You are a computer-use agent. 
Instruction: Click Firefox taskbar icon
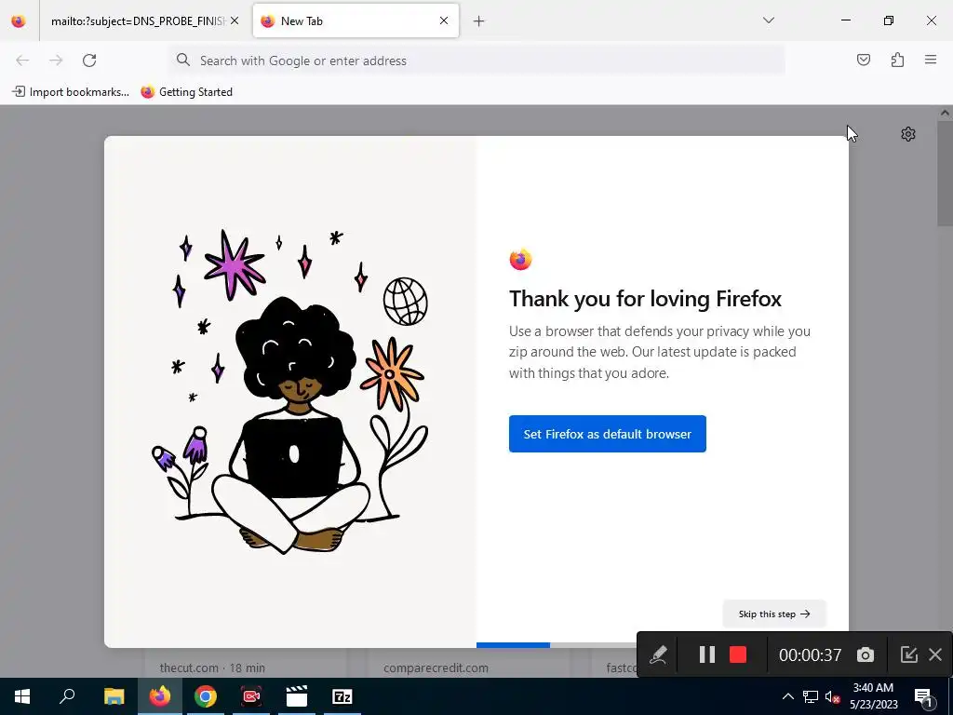[160, 696]
